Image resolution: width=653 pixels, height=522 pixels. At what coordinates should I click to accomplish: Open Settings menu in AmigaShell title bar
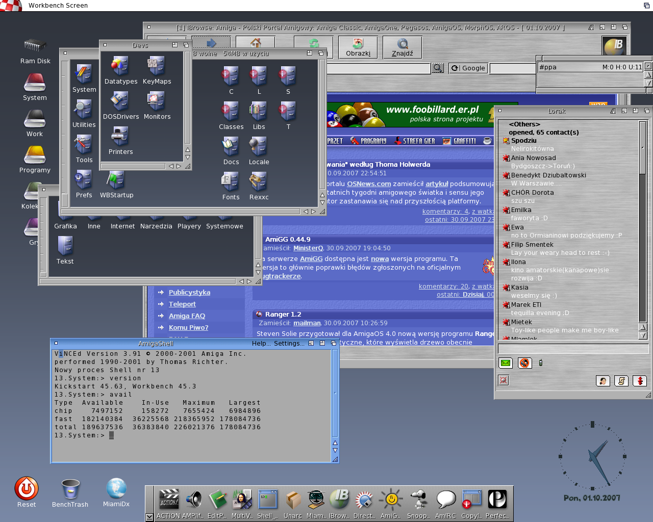click(x=289, y=344)
